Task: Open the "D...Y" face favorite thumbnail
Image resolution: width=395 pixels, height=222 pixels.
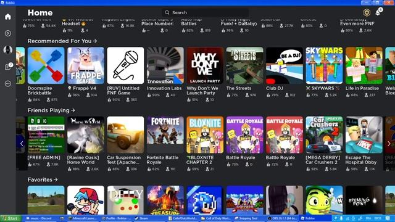Action: coord(125,200)
